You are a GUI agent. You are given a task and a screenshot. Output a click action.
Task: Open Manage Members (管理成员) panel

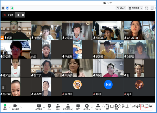[x=68, y=107]
